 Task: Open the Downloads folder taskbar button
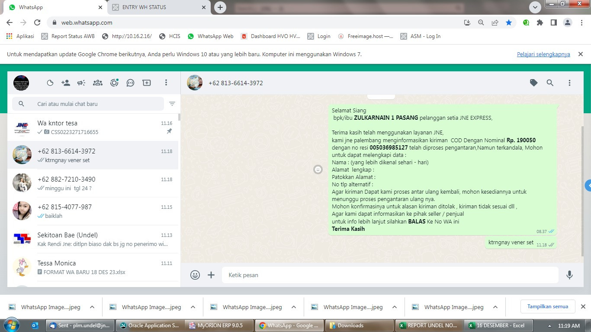359,326
